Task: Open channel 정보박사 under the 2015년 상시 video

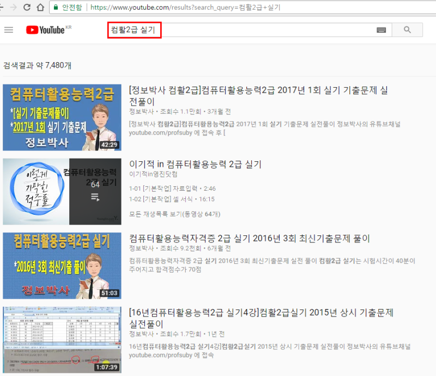Action: click(142, 333)
